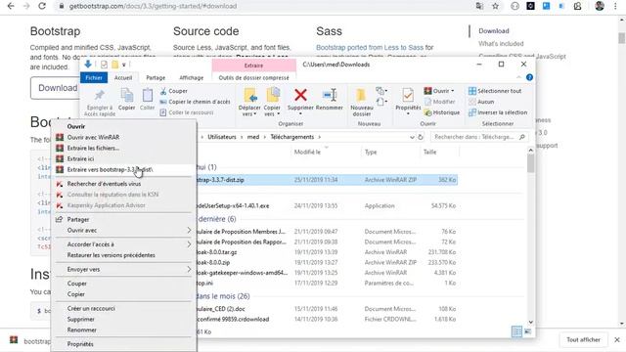Switch to details view icon
The width and height of the screenshot is (626, 352).
click(516, 331)
